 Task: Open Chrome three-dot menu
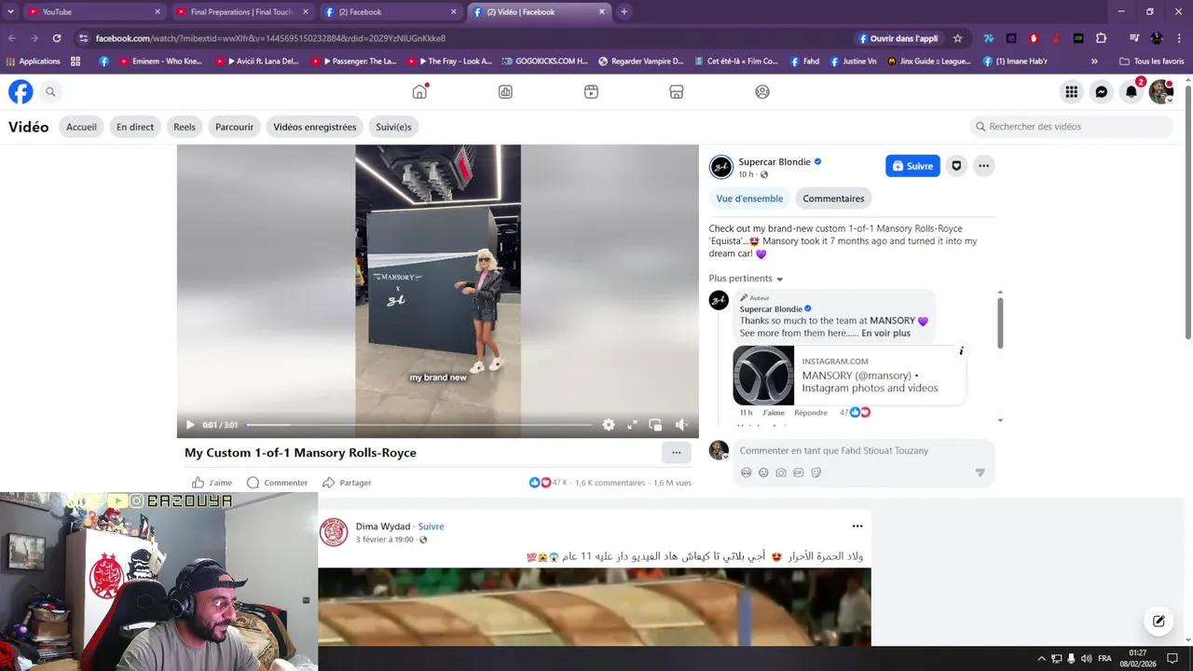[1179, 38]
